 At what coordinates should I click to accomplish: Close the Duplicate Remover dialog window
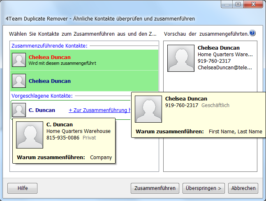click(252, 4)
